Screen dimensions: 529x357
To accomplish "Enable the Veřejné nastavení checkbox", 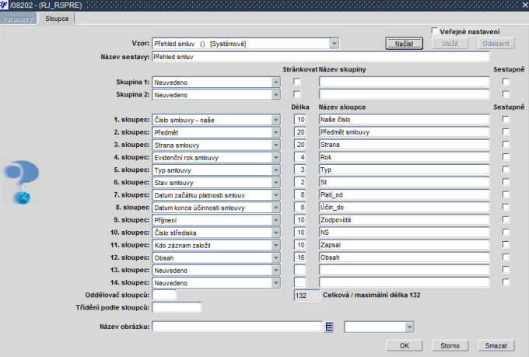I will click(x=435, y=31).
